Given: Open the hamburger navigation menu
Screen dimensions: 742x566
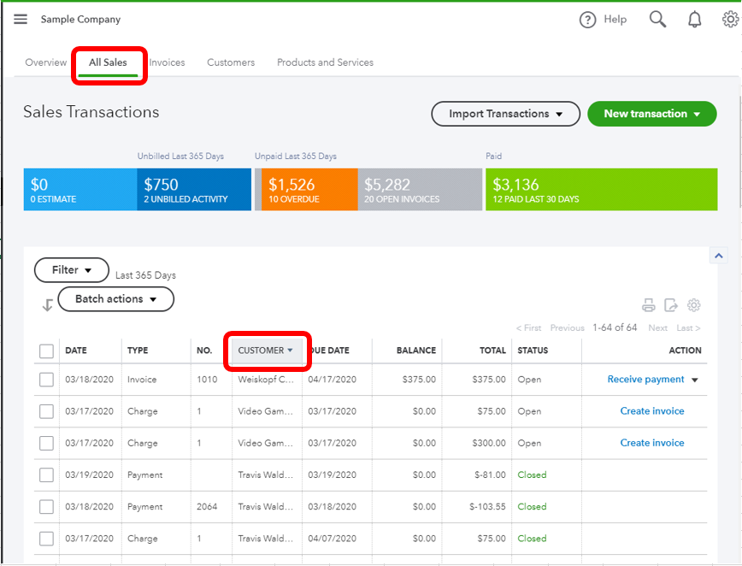Looking at the screenshot, I should pyautogui.click(x=21, y=19).
